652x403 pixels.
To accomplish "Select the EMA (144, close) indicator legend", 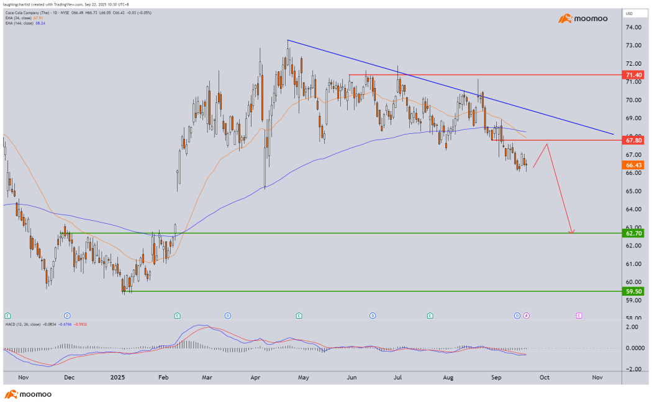I will (19, 23).
